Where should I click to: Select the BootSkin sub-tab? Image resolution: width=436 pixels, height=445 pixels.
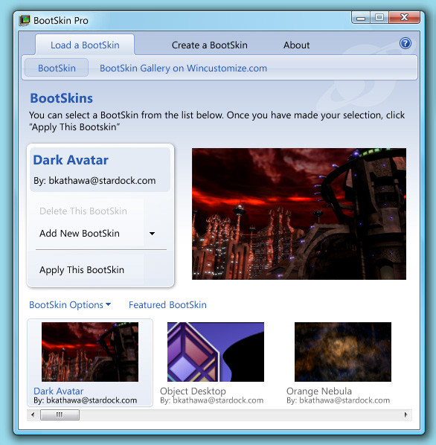(57, 68)
